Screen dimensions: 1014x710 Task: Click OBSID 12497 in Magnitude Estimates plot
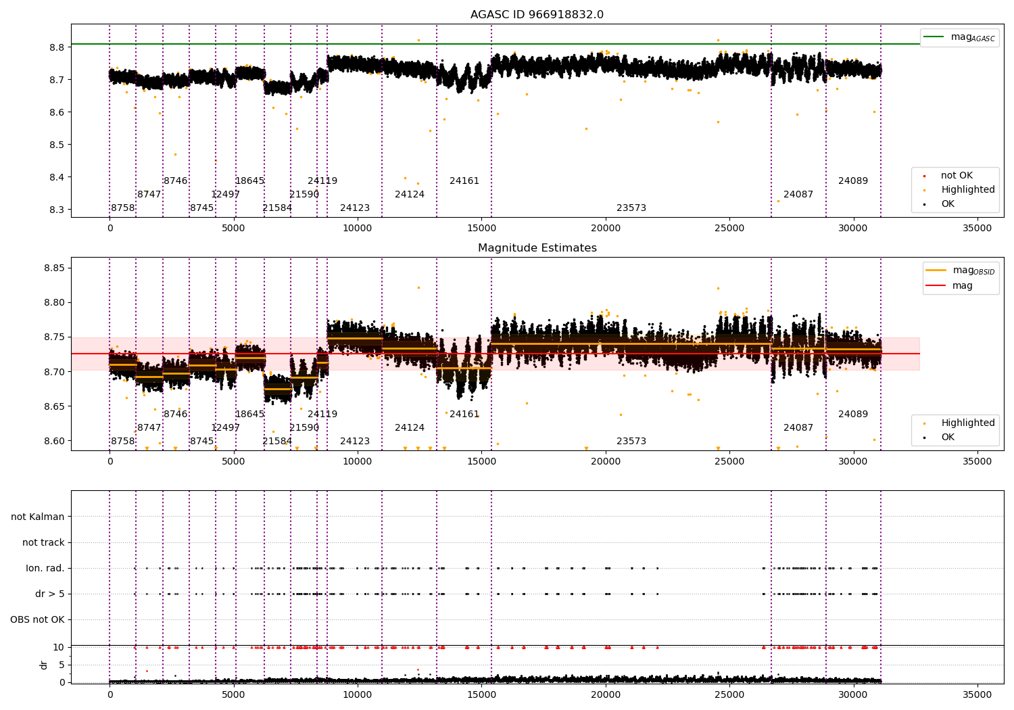pos(226,428)
